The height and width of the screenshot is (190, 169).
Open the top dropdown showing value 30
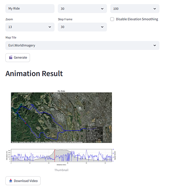[82, 9]
